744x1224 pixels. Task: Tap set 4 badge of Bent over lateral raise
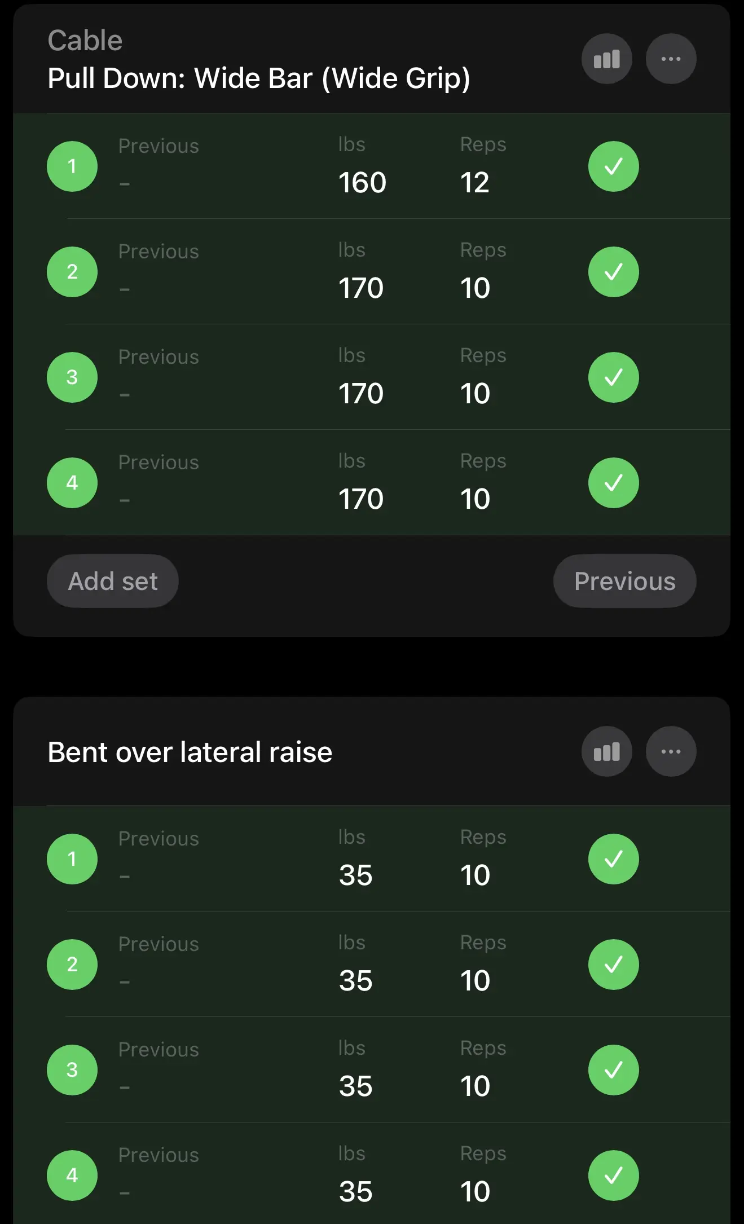72,1175
